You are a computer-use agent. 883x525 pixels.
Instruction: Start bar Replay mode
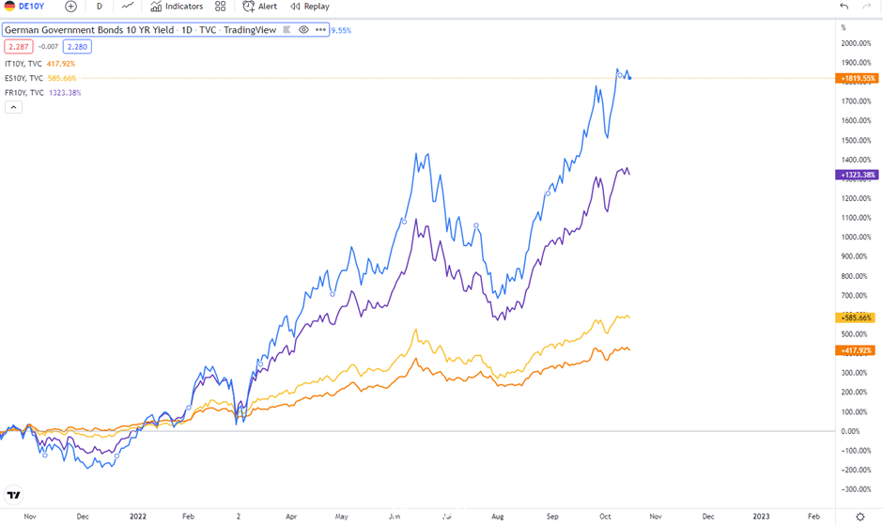[310, 7]
